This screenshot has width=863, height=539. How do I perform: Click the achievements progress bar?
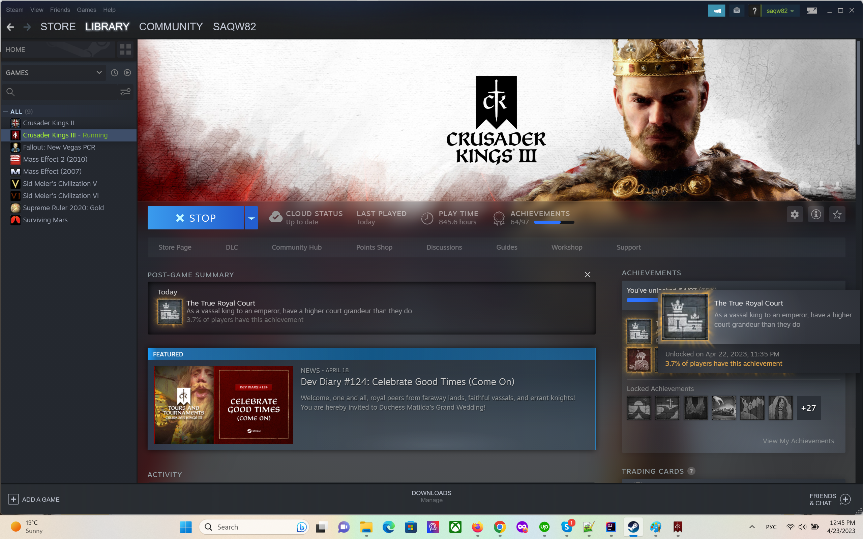click(x=554, y=222)
